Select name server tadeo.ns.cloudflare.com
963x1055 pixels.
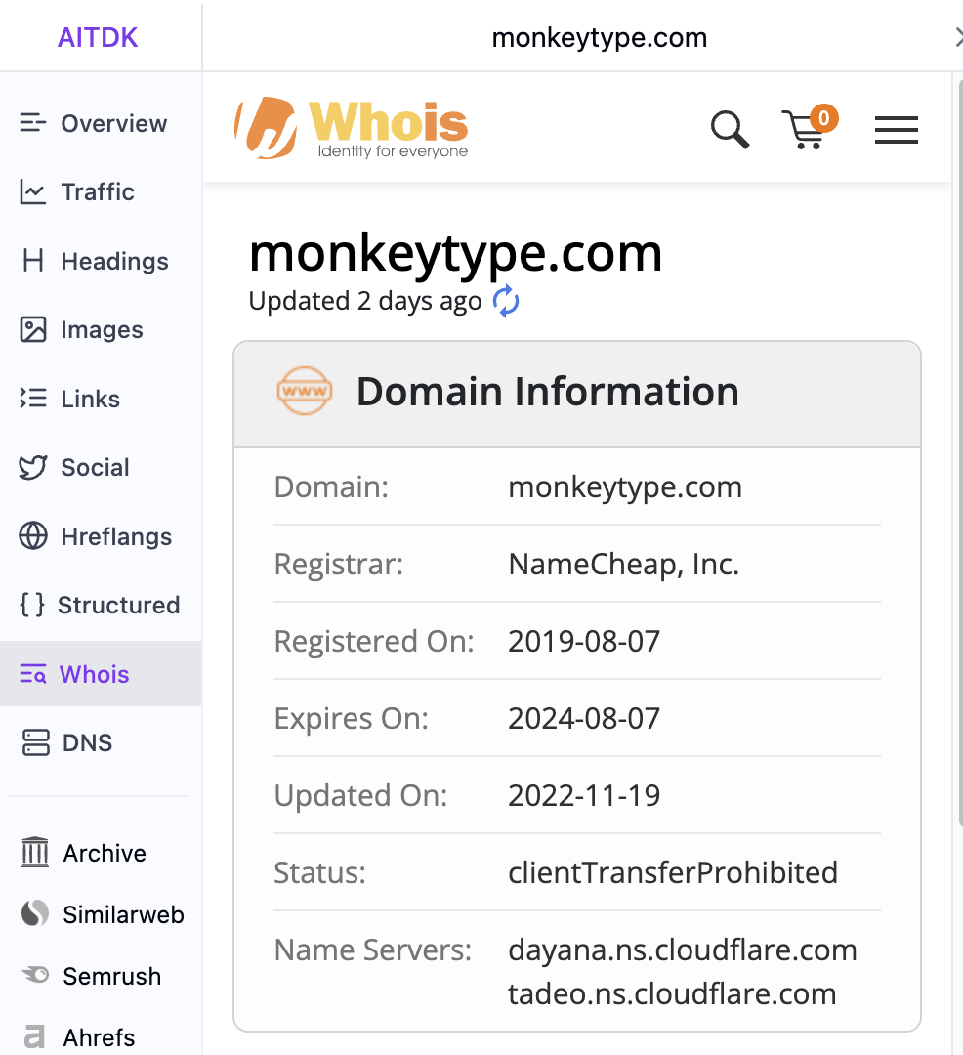coord(672,993)
